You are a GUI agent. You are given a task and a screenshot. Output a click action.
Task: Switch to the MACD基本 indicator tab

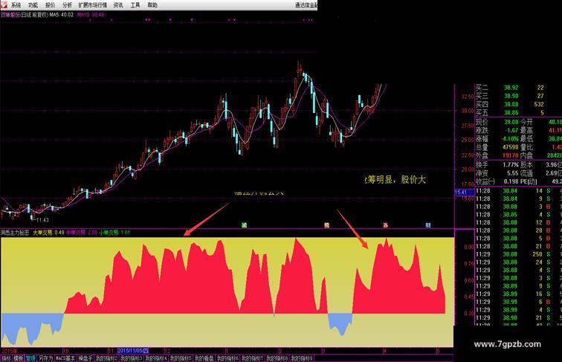pyautogui.click(x=65, y=358)
